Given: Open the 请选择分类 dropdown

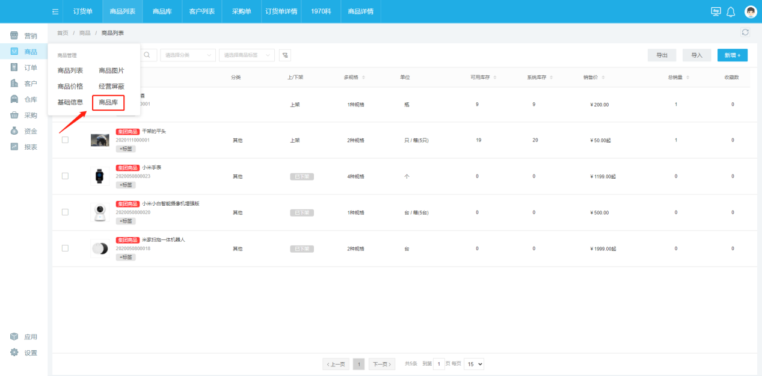Looking at the screenshot, I should tap(188, 55).
